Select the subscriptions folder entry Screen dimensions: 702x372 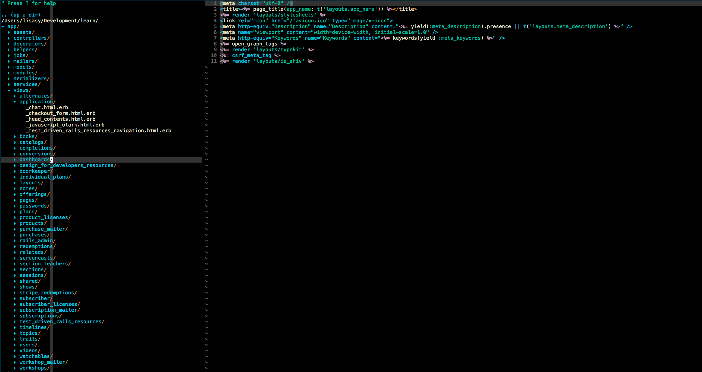click(x=41, y=316)
